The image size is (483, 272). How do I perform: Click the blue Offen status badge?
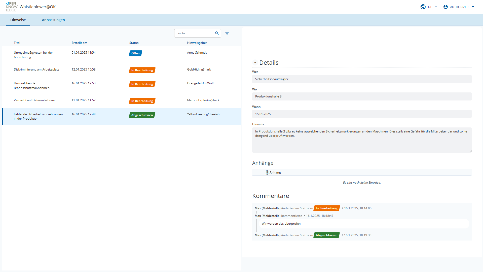tap(135, 53)
